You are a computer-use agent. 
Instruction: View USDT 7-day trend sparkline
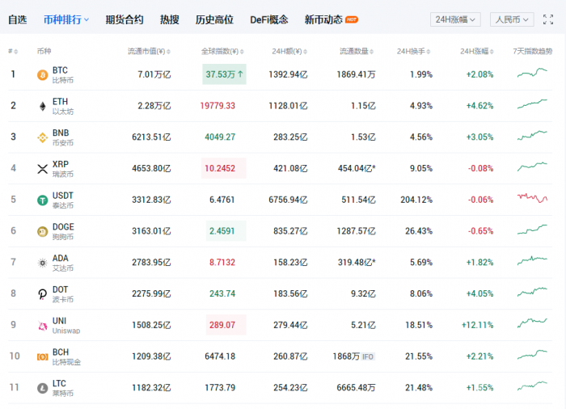click(532, 198)
